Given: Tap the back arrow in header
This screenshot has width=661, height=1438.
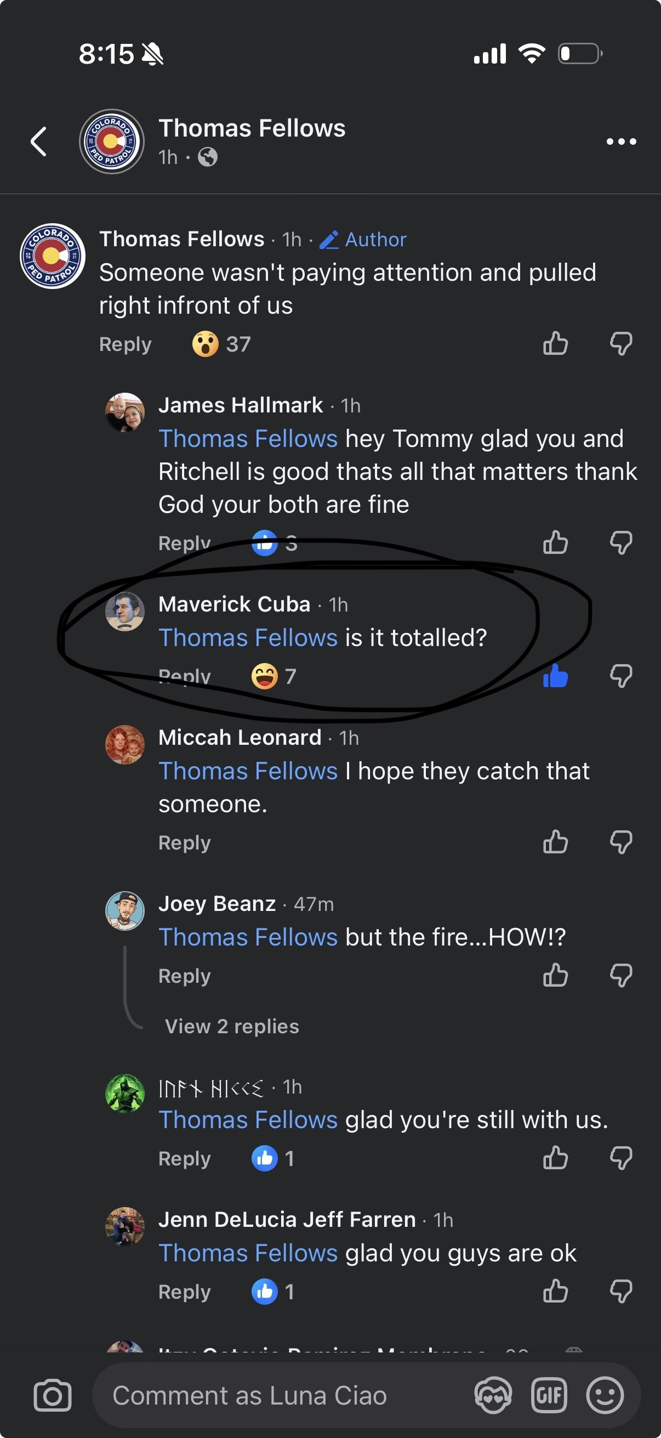Looking at the screenshot, I should (x=38, y=142).
